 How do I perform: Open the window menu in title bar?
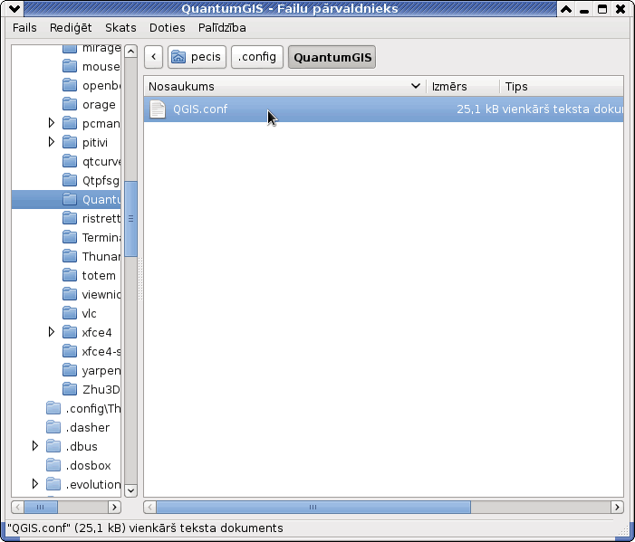(x=14, y=8)
